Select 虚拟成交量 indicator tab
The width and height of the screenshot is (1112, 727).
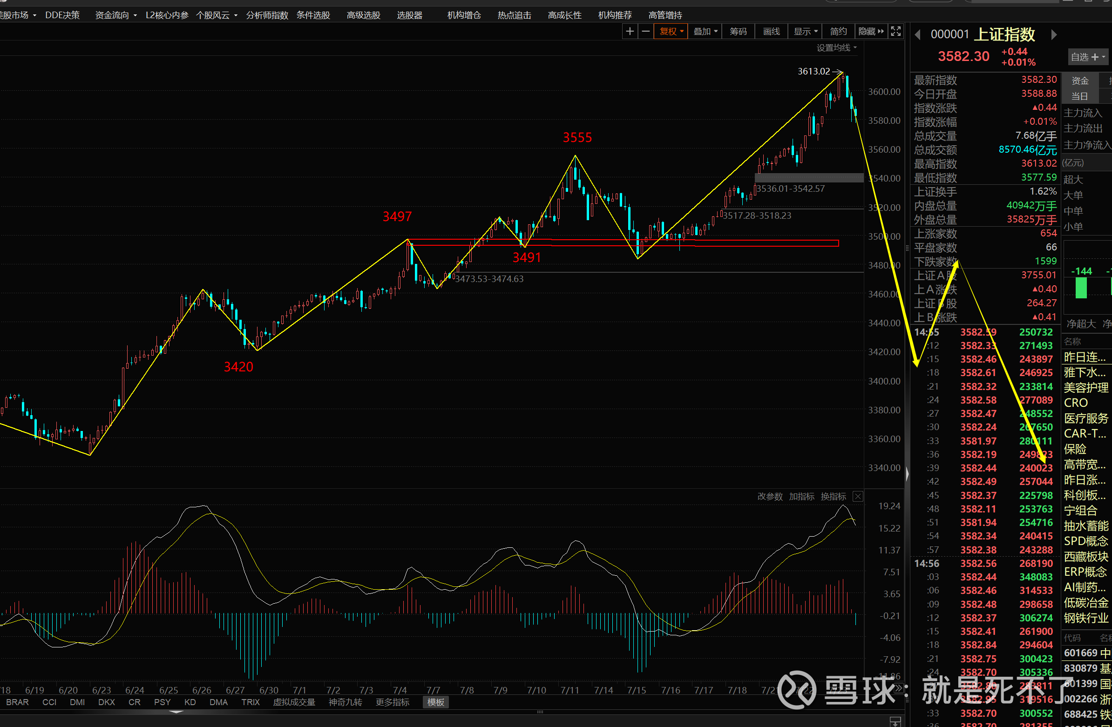coord(294,702)
